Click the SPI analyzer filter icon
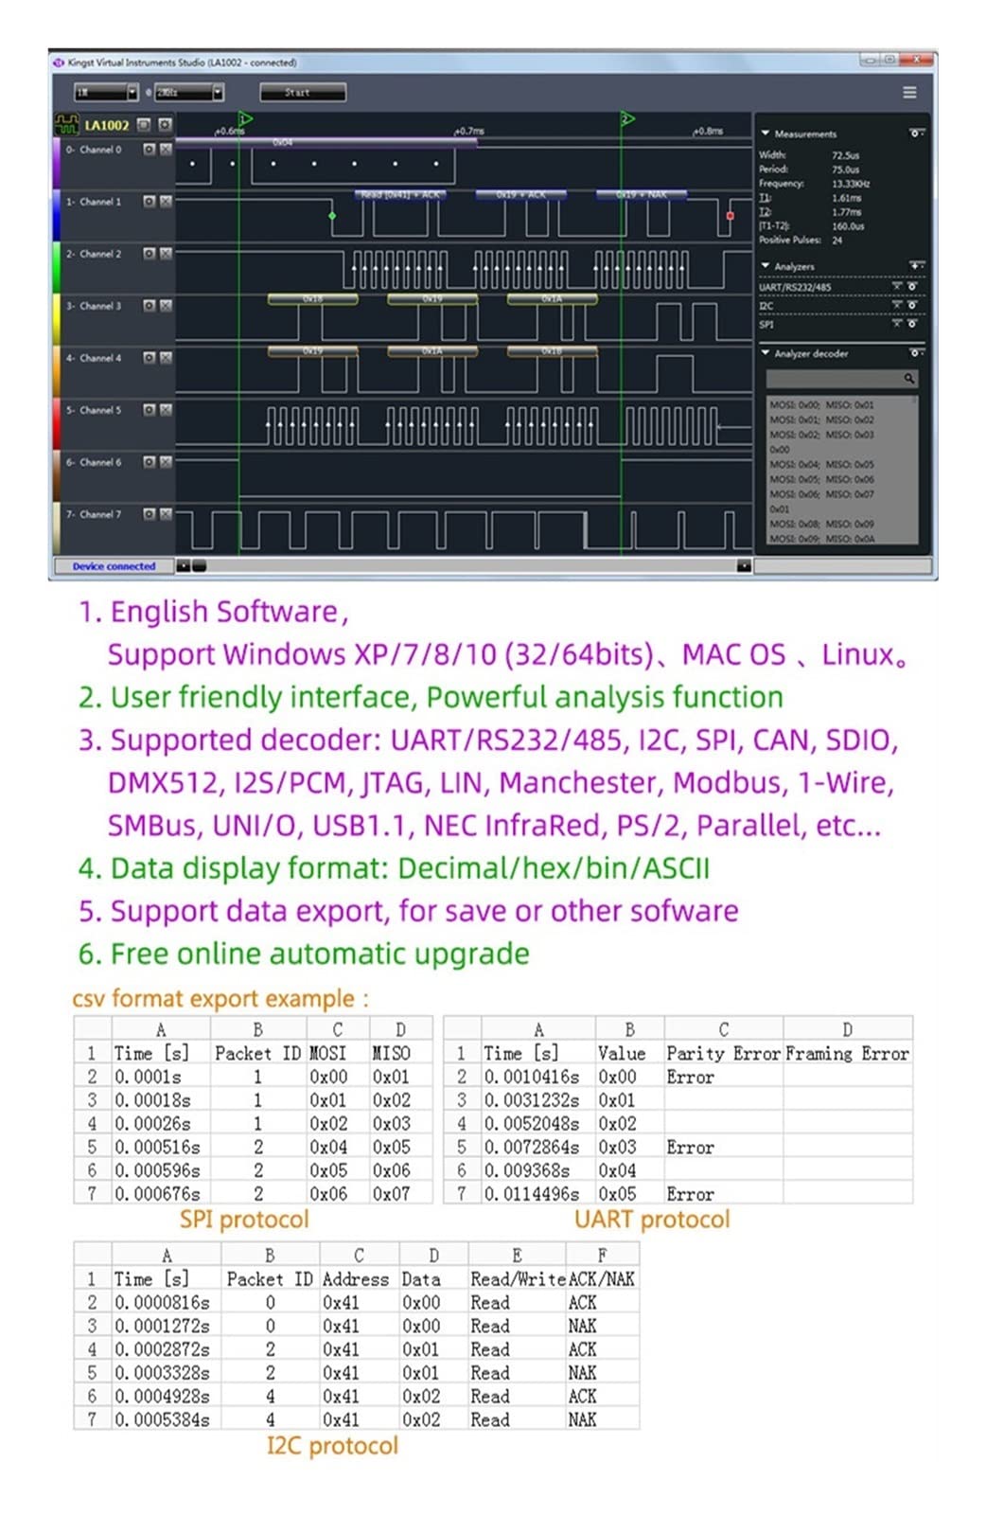 tap(898, 324)
